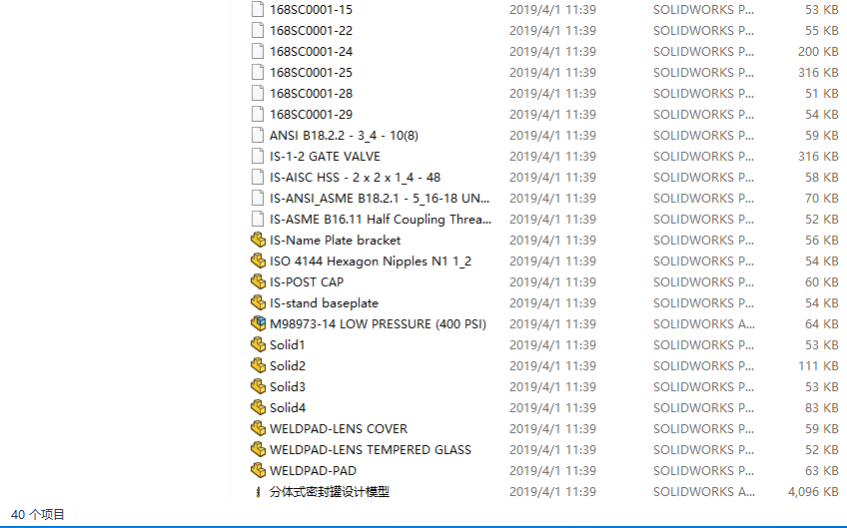Click the date of the IS-POST CAP row
The width and height of the screenshot is (847, 528).
coord(552,281)
